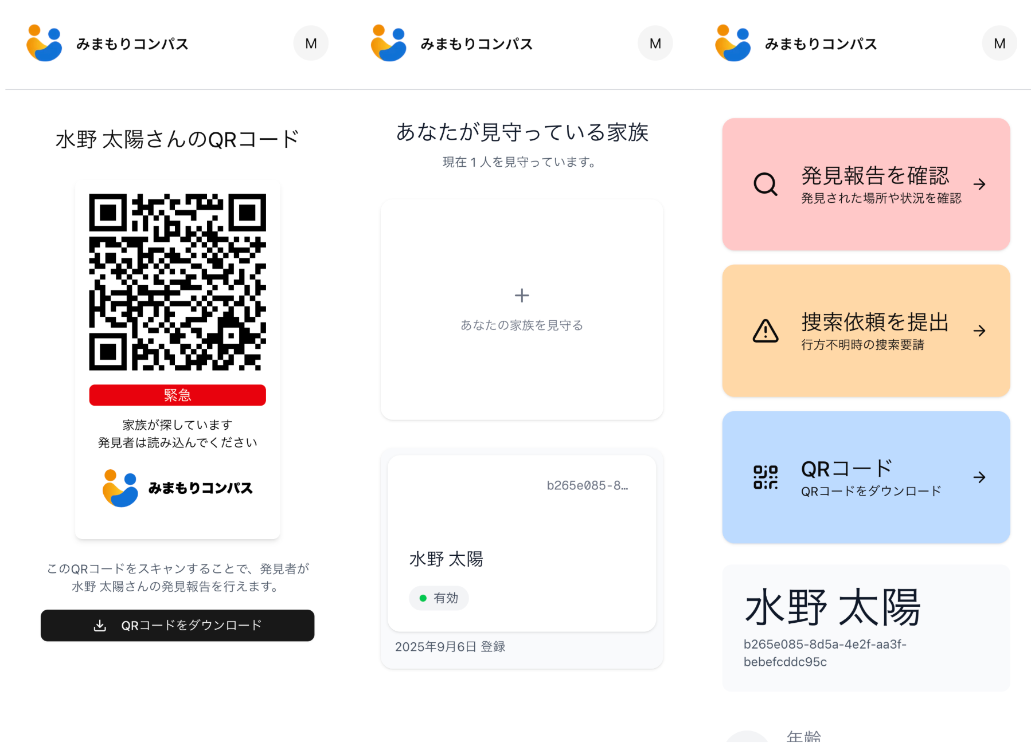Open the 水野 太陽 family member card
Viewport: 1031px width, 746px height.
coord(522,544)
